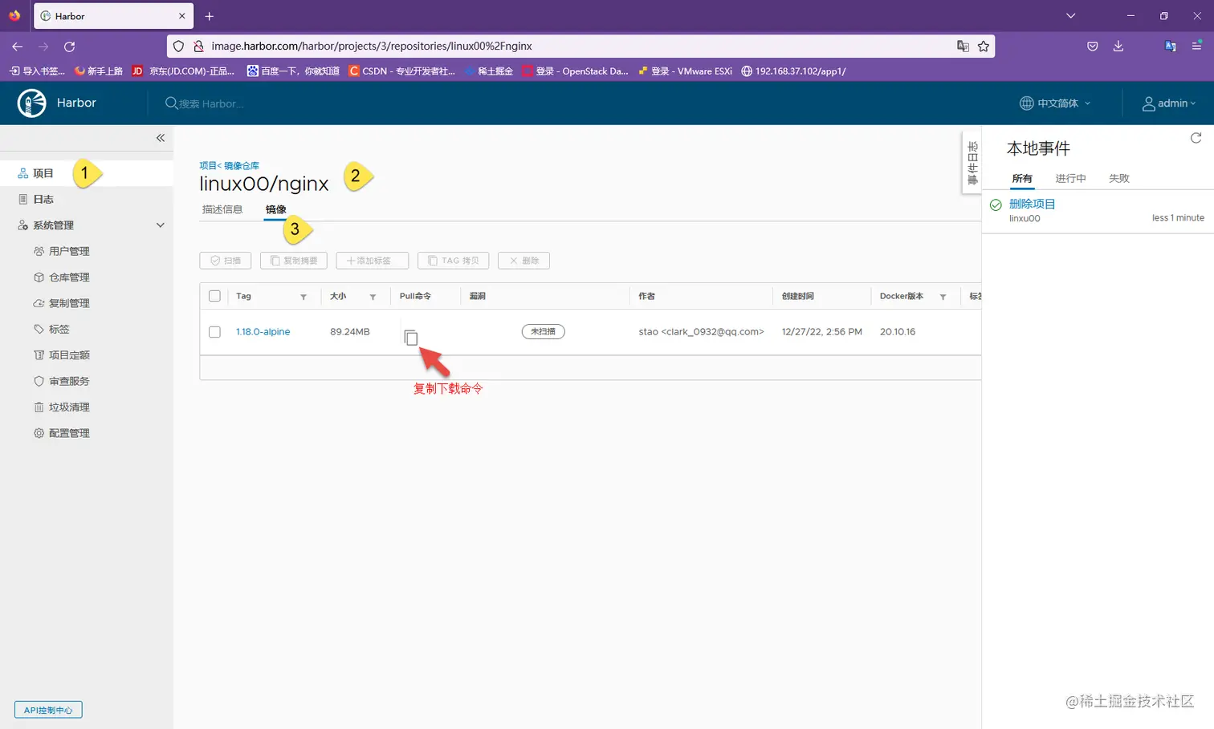Bookmark this page with the star icon

tap(984, 47)
